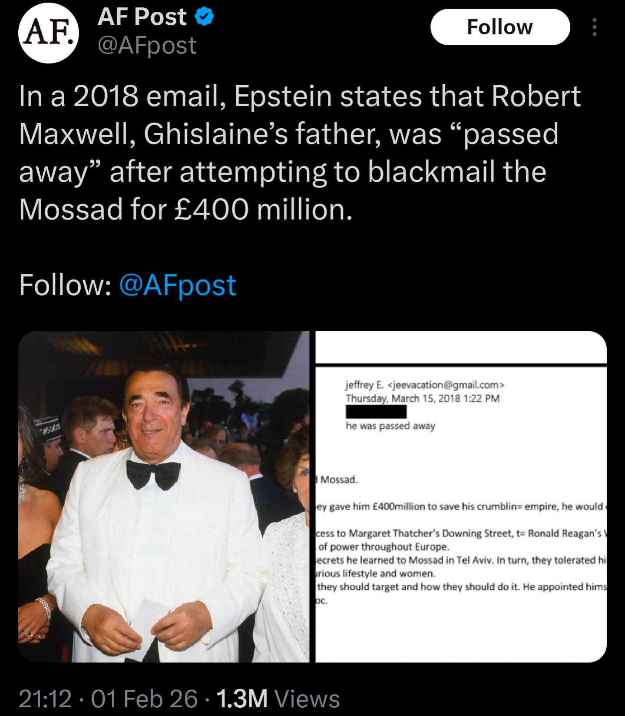Open the gray @AFpost handle under name
Viewport: 625px width, 716px height.
[x=147, y=45]
